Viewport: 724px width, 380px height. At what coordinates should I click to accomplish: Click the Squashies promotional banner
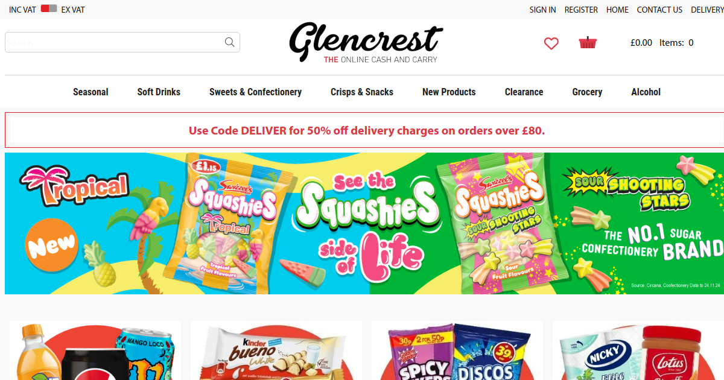pyautogui.click(x=364, y=223)
